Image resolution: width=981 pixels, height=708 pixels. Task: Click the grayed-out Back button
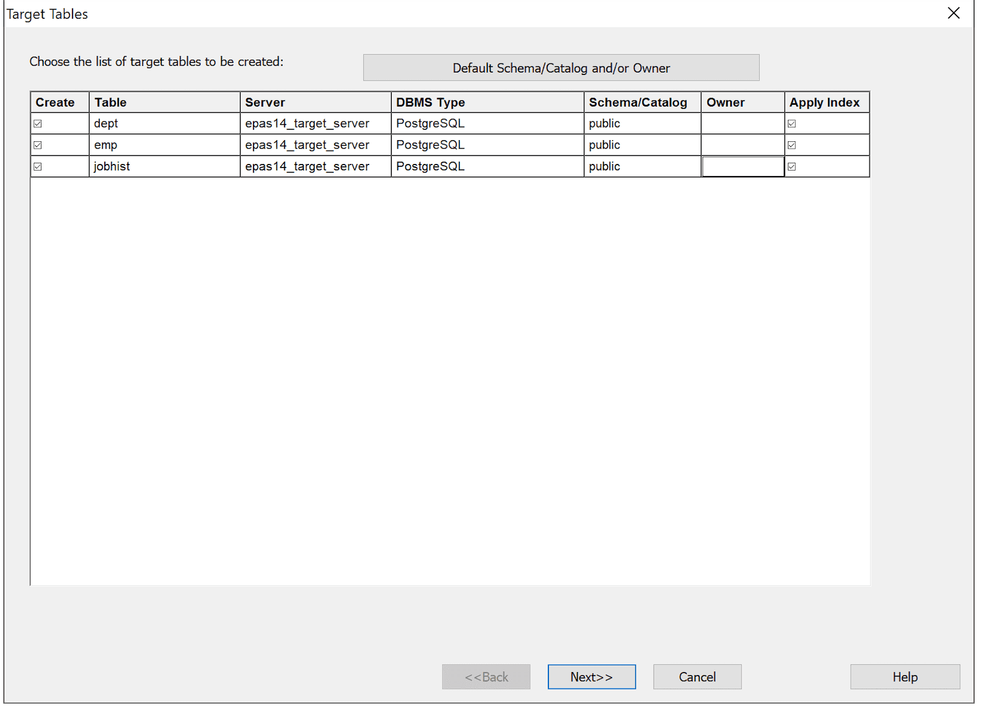(486, 677)
